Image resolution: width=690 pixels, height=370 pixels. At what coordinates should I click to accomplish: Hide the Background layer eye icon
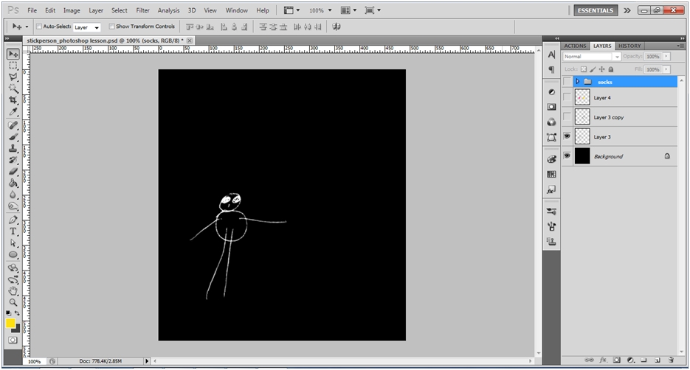click(567, 156)
